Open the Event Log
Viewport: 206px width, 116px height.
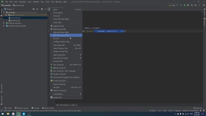[198, 108]
